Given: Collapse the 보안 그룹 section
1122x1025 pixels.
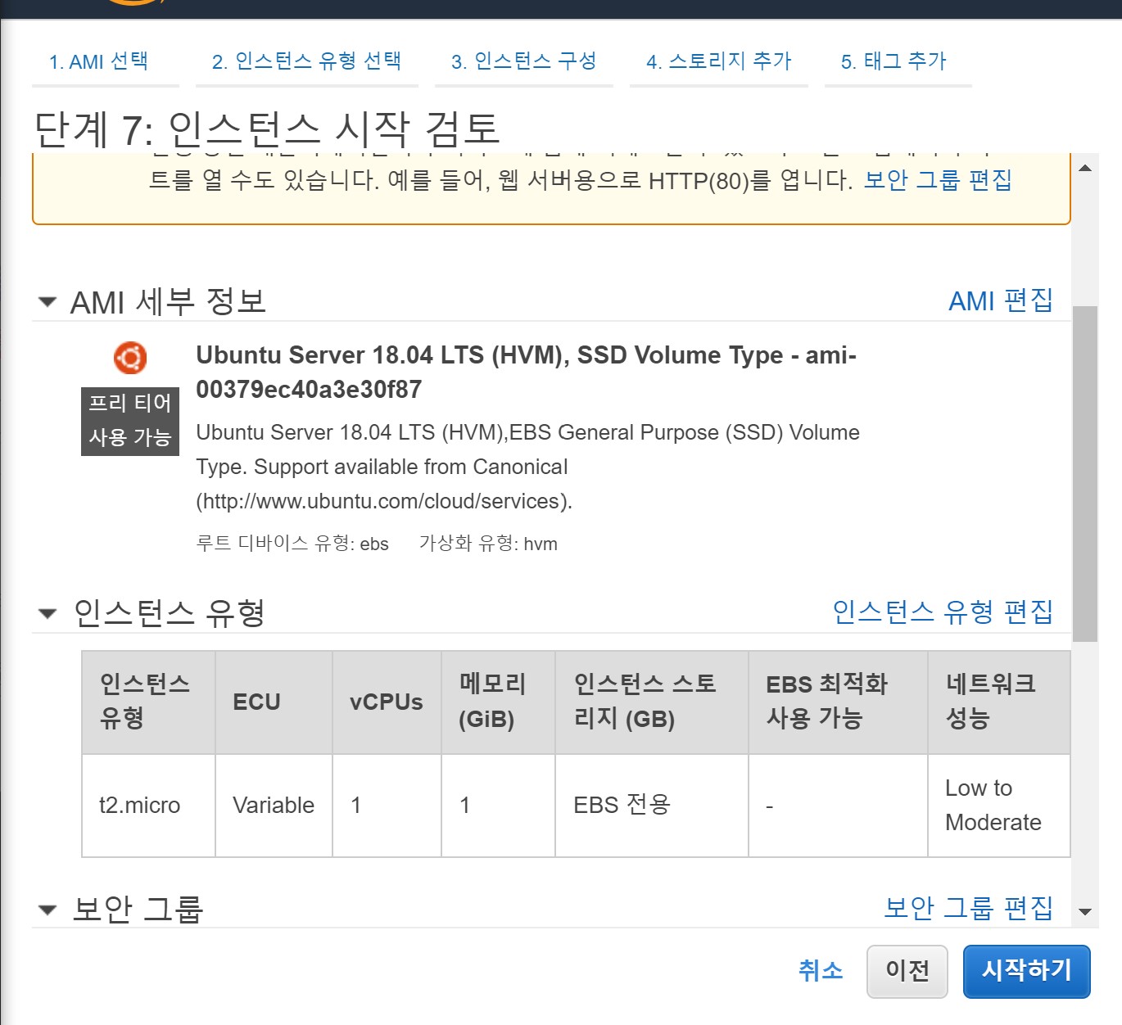Looking at the screenshot, I should tap(48, 910).
